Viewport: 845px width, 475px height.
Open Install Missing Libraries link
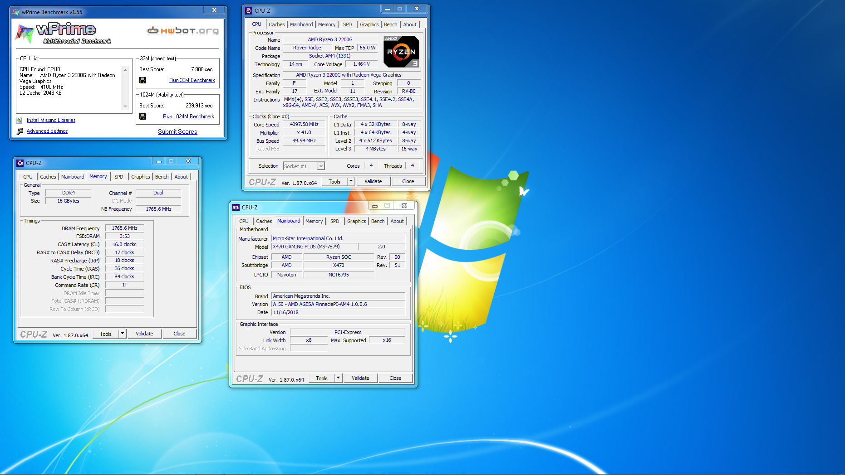point(51,120)
